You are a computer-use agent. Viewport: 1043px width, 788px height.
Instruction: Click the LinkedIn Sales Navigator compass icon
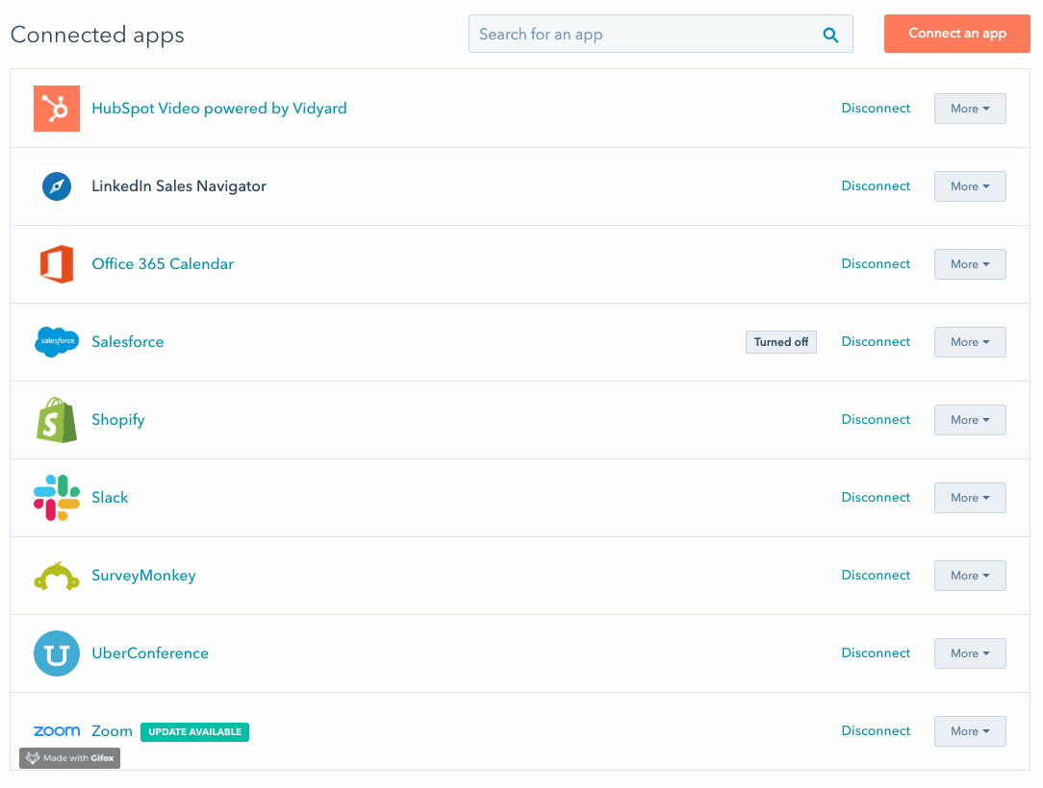[x=57, y=186]
